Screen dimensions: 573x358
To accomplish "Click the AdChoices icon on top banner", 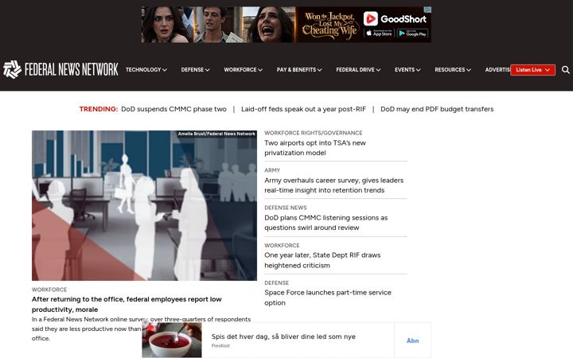I will 427,10.
